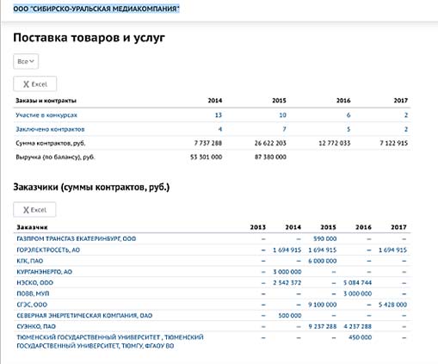Open customer ГОРЭЛЕКТРОСЕТЬ, АО
438x364 pixels.
coord(48,250)
